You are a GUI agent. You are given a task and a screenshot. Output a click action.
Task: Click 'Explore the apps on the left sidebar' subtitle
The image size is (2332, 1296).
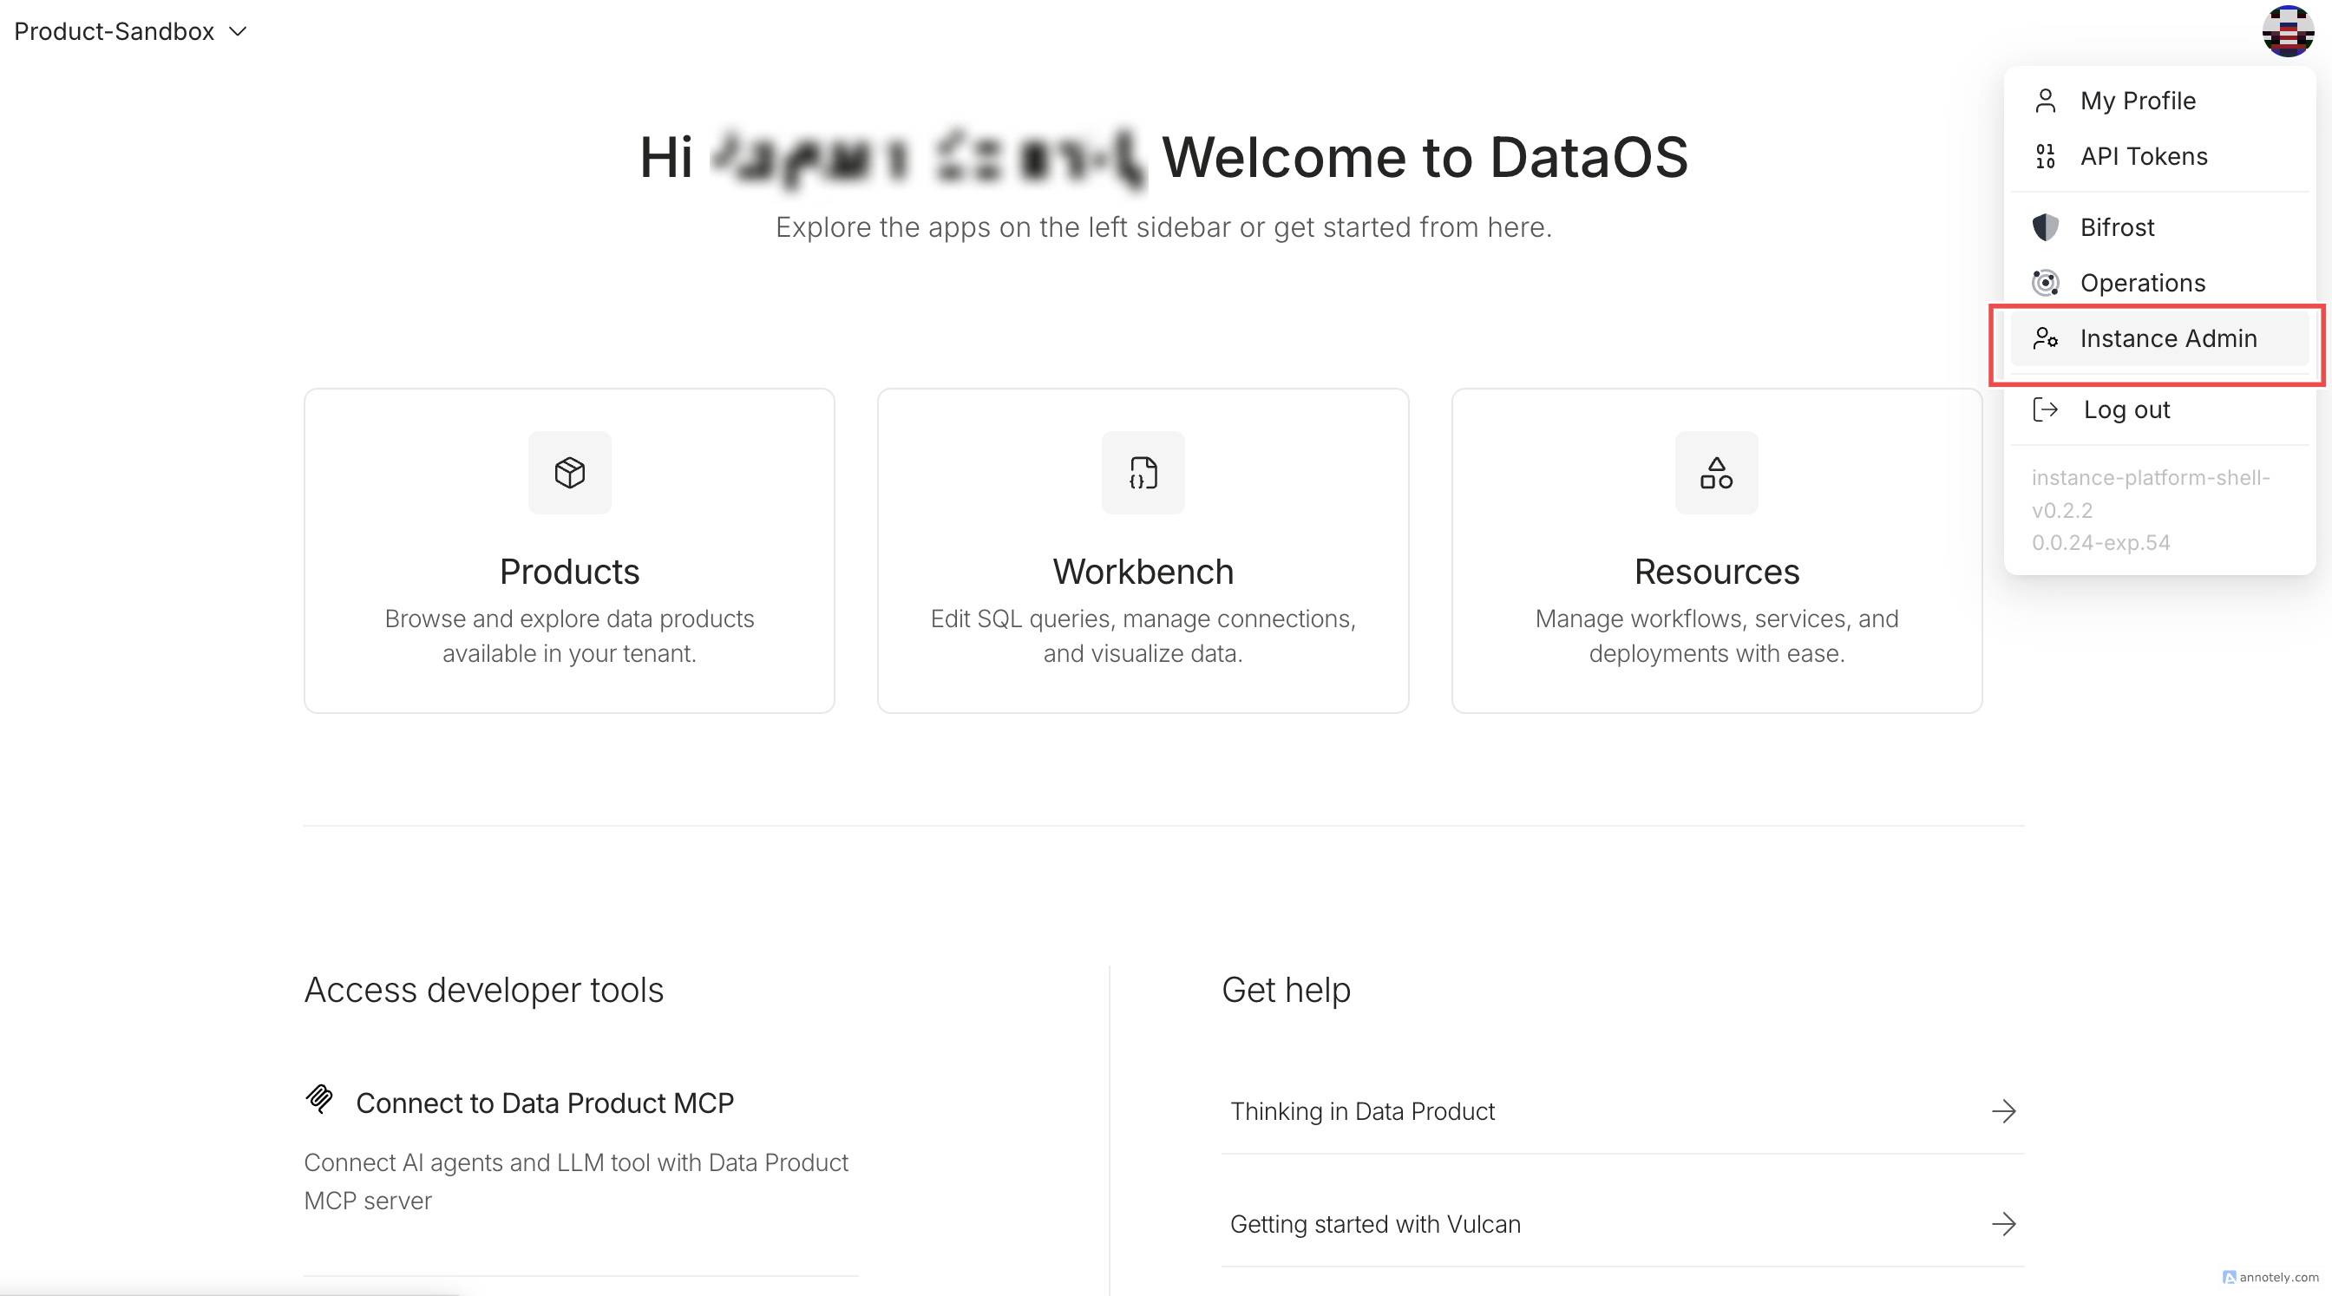point(1163,227)
